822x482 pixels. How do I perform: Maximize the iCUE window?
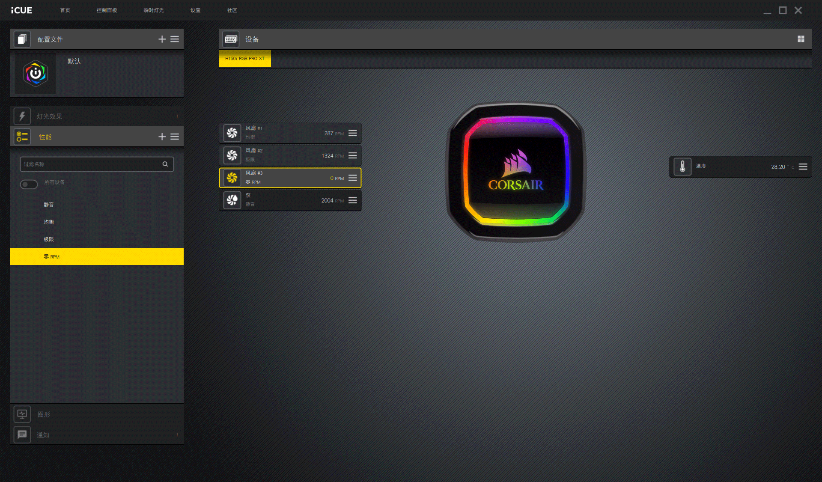coord(783,10)
